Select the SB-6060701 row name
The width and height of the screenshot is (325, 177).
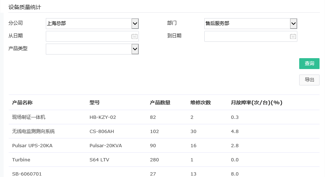pyautogui.click(x=27, y=174)
